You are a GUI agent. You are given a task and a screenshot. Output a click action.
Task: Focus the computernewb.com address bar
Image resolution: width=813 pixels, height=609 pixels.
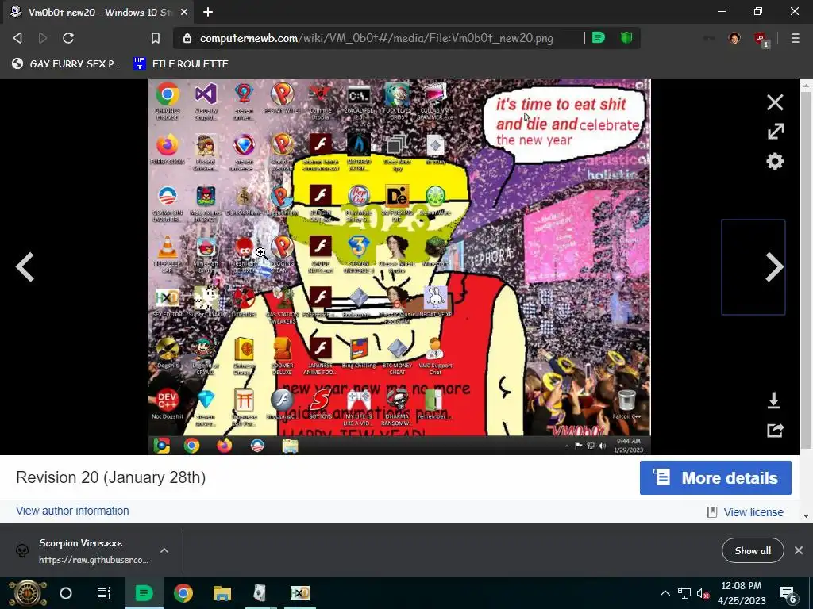click(x=376, y=38)
